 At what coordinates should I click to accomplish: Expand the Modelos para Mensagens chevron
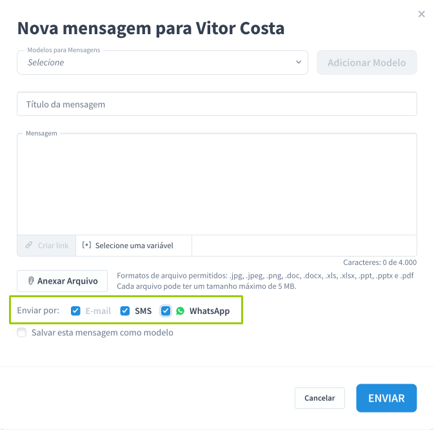[x=299, y=62]
